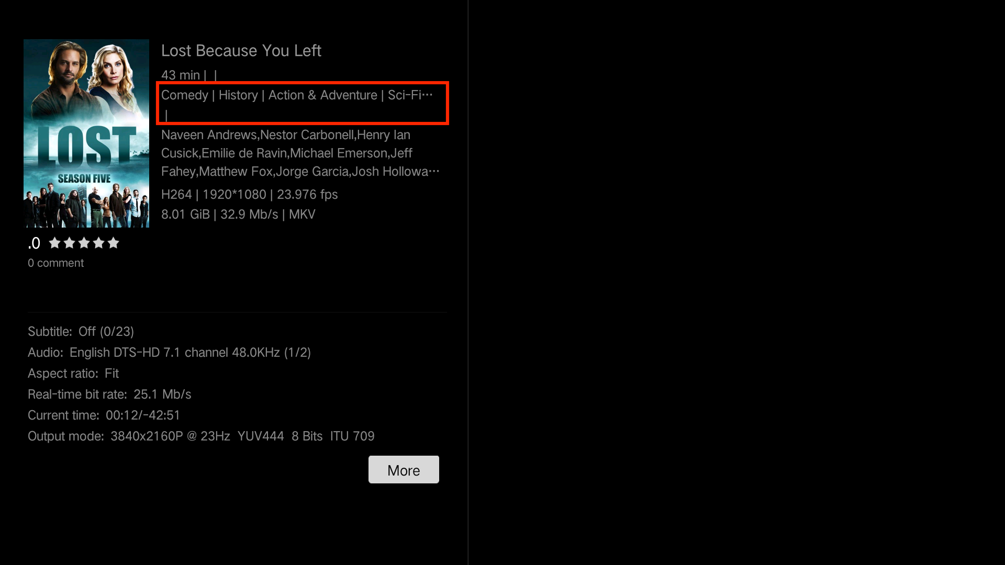This screenshot has height=565, width=1005.
Task: Open the 0 comment link
Action: (55, 263)
